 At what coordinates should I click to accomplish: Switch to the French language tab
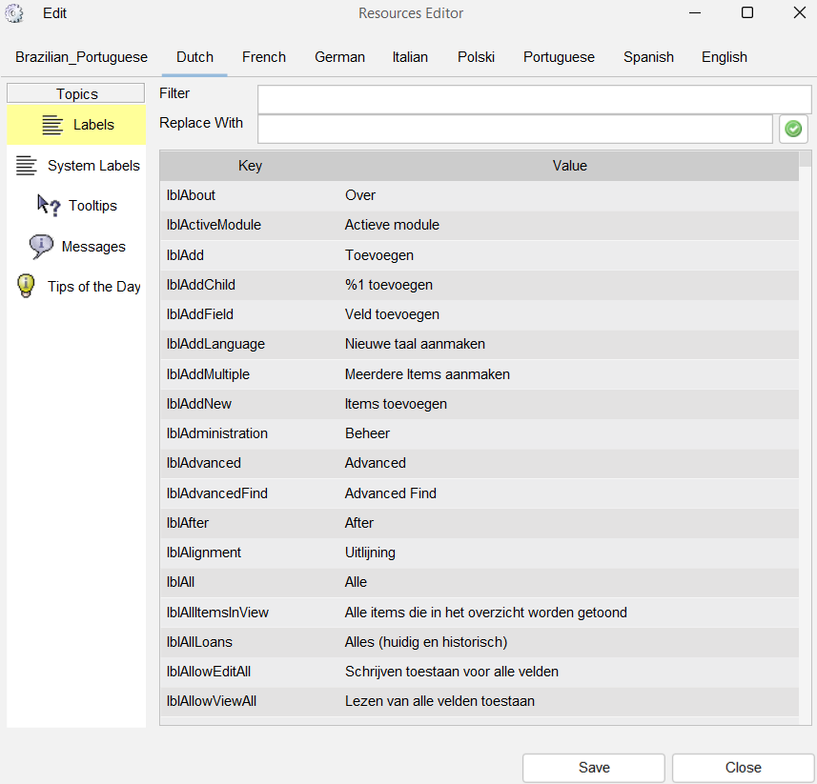[264, 57]
